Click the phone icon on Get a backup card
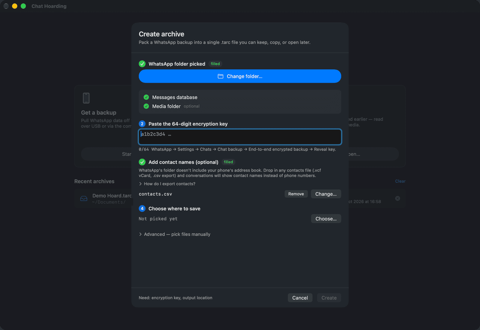 (x=86, y=98)
